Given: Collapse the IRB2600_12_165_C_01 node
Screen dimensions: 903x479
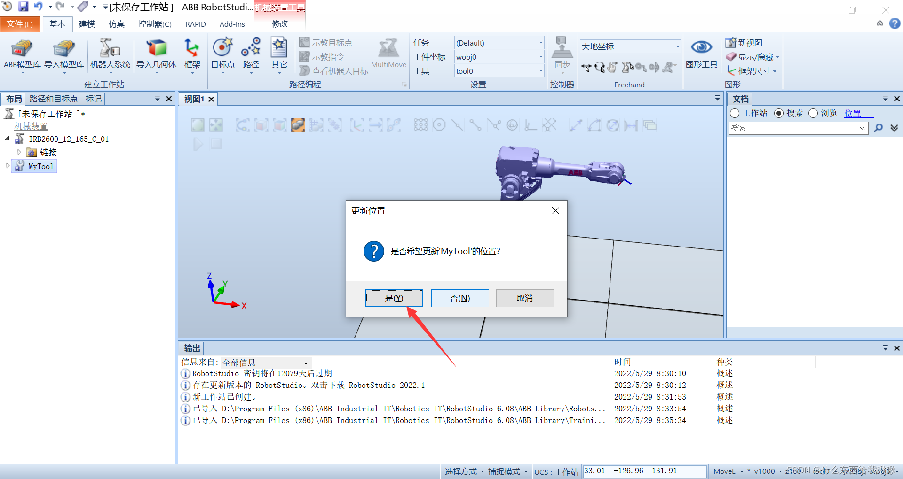Looking at the screenshot, I should [x=7, y=139].
